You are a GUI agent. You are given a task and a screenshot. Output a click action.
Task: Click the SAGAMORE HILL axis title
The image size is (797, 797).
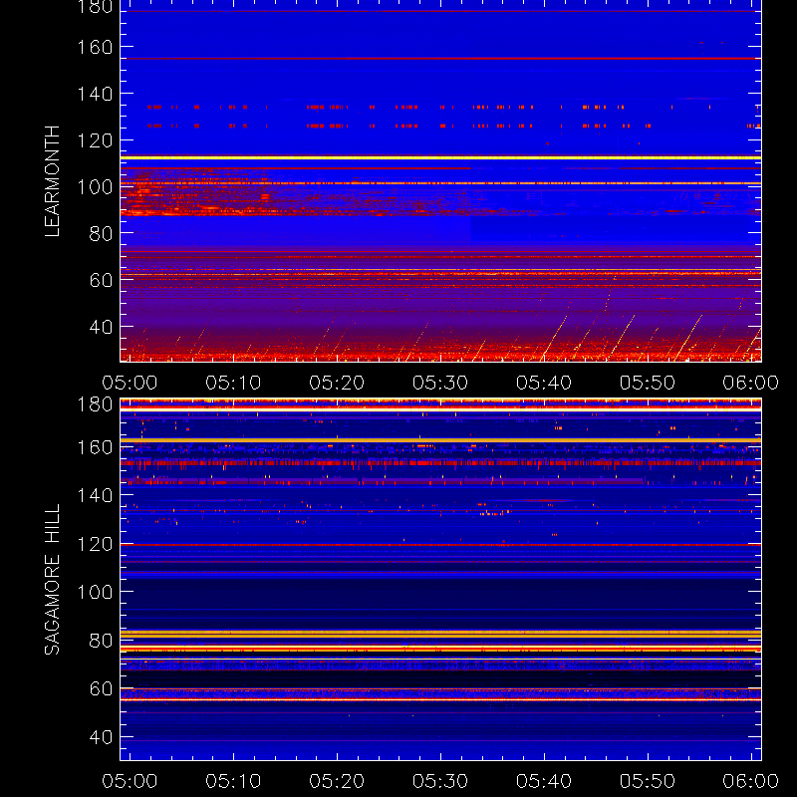(x=52, y=580)
